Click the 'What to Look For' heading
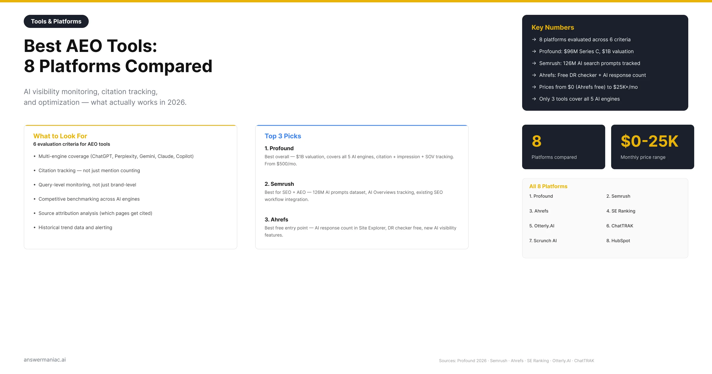 click(60, 136)
